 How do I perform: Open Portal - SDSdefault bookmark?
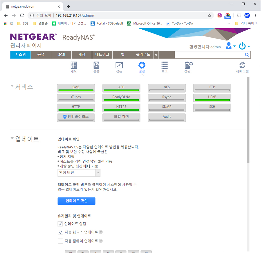(107, 23)
